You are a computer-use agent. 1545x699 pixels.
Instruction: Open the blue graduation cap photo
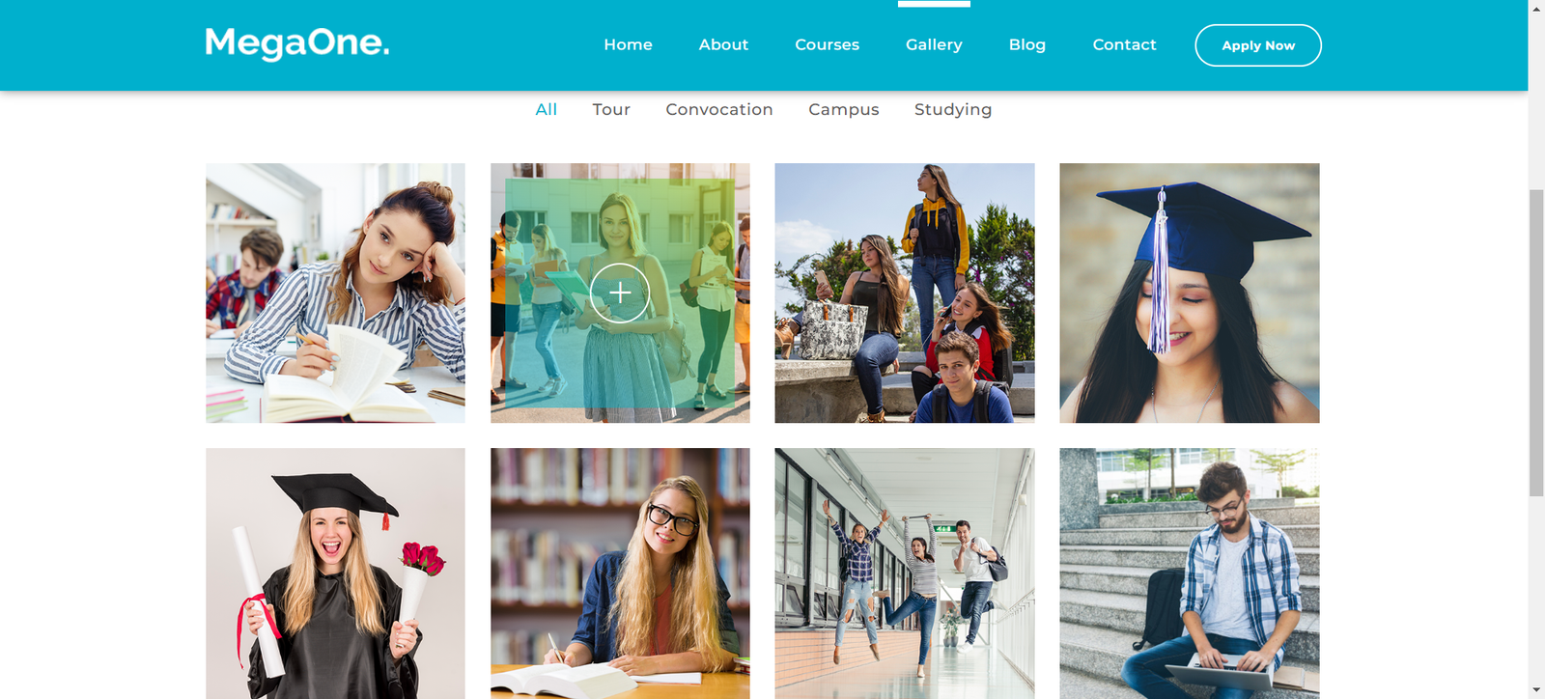coord(1190,293)
